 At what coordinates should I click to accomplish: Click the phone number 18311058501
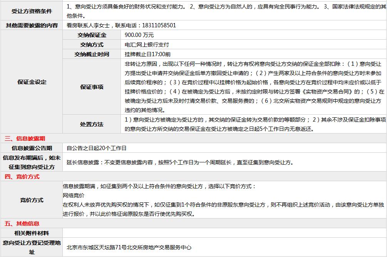click(159, 25)
